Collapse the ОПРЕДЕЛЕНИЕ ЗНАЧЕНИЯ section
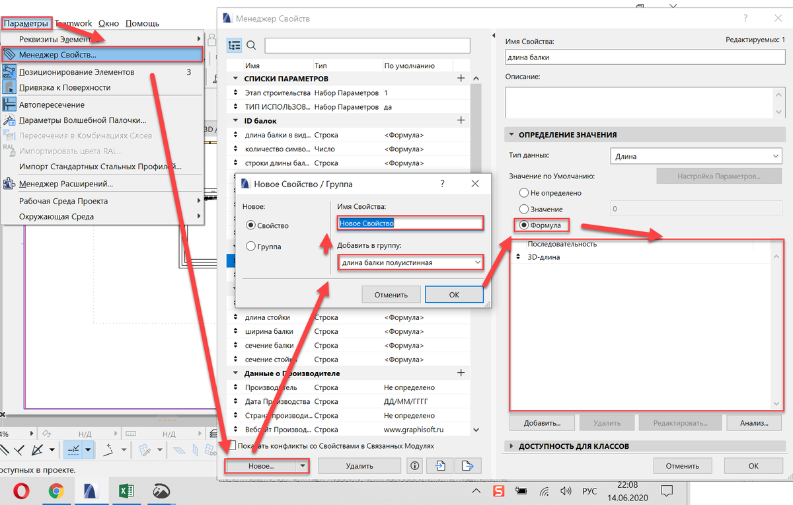The height and width of the screenshot is (505, 793). coord(511,134)
